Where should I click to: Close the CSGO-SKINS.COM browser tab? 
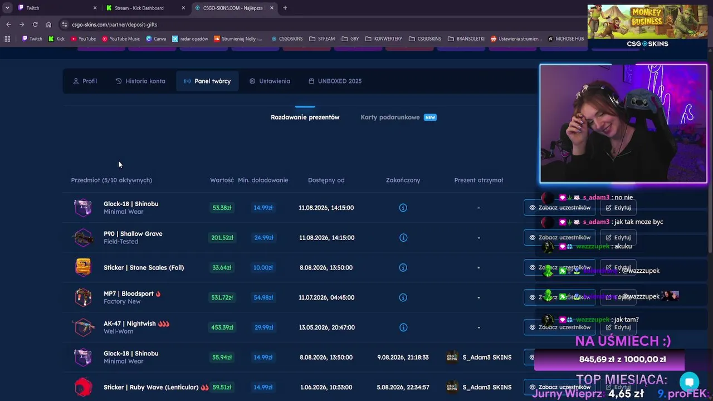(x=272, y=8)
